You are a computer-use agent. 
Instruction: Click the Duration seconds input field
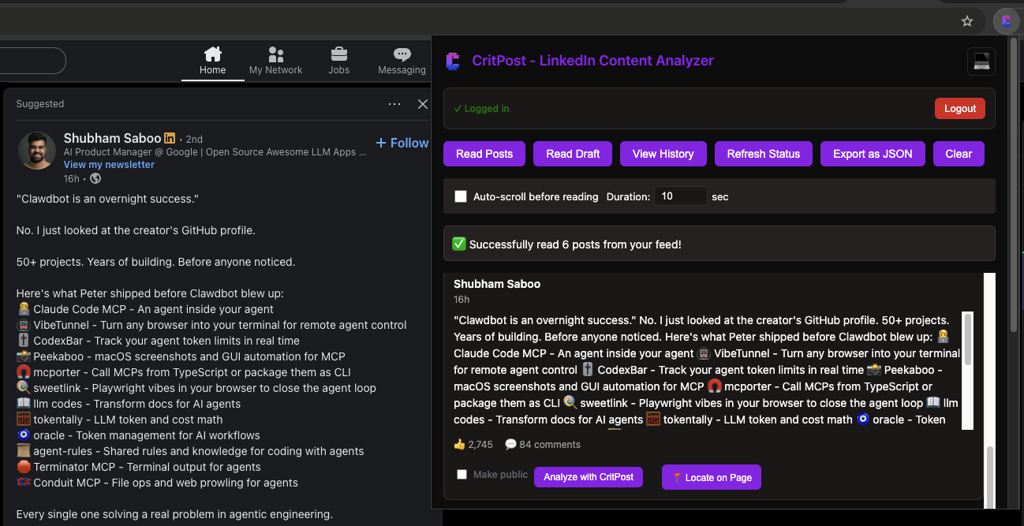pos(680,196)
